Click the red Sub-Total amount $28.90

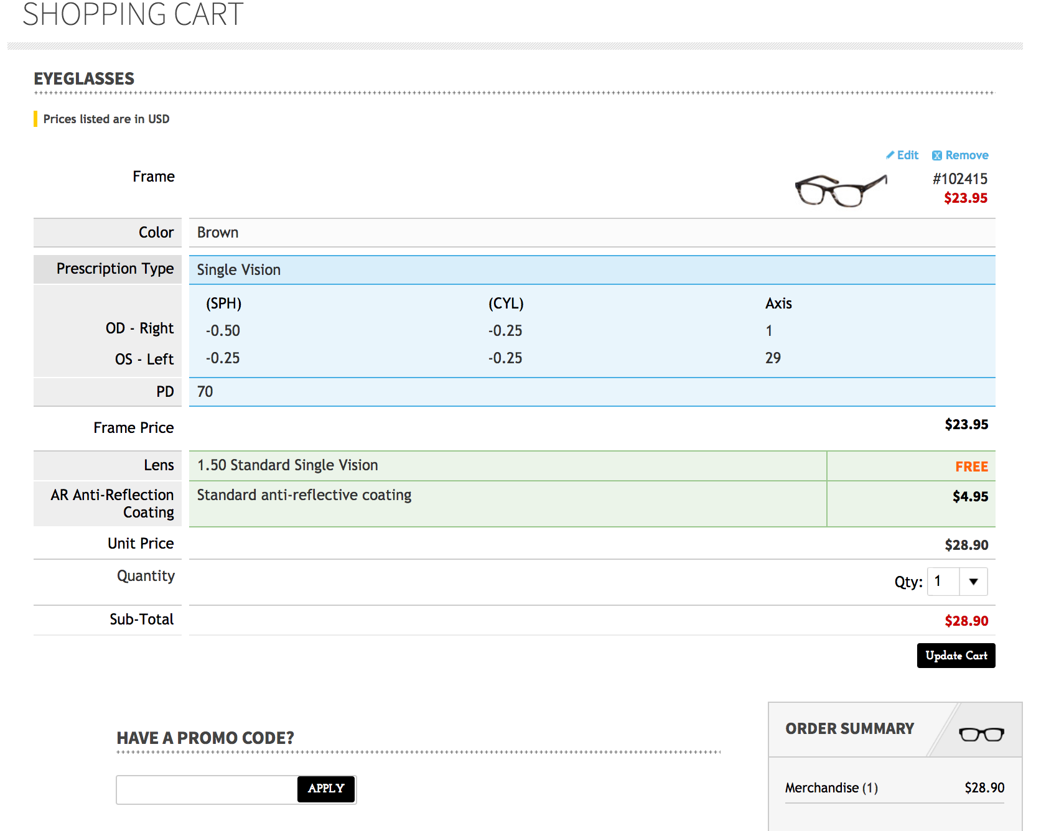(x=966, y=621)
